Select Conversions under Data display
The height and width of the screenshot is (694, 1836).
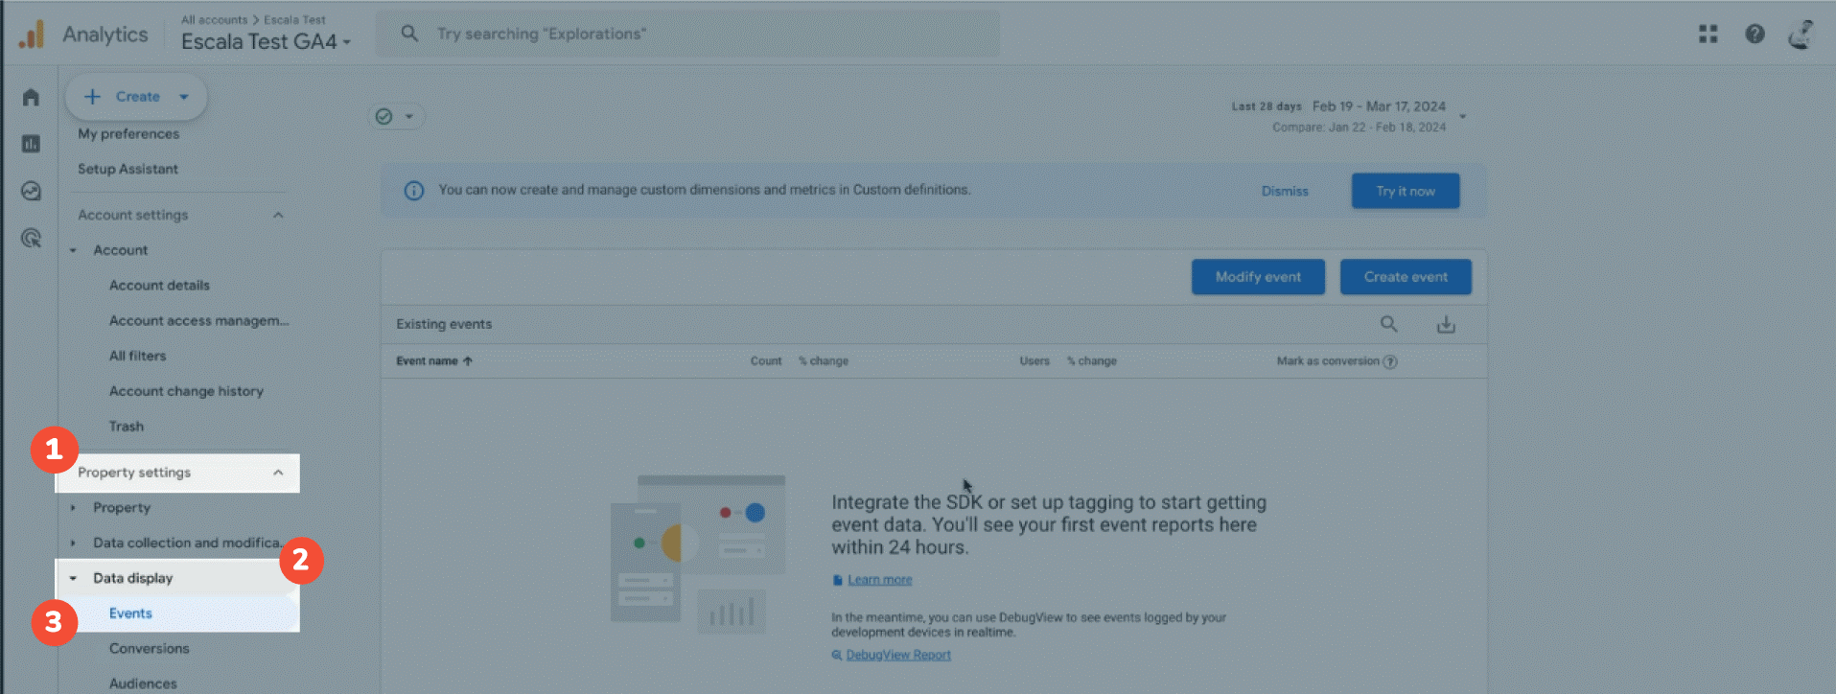pyautogui.click(x=150, y=649)
